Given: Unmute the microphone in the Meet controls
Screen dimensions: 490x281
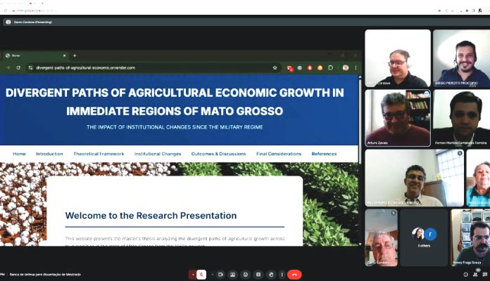Looking at the screenshot, I should click(x=201, y=275).
